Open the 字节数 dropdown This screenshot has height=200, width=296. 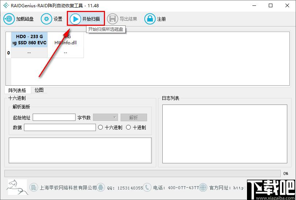click(106, 117)
